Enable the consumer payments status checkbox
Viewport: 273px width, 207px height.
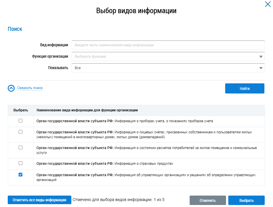pos(20,148)
